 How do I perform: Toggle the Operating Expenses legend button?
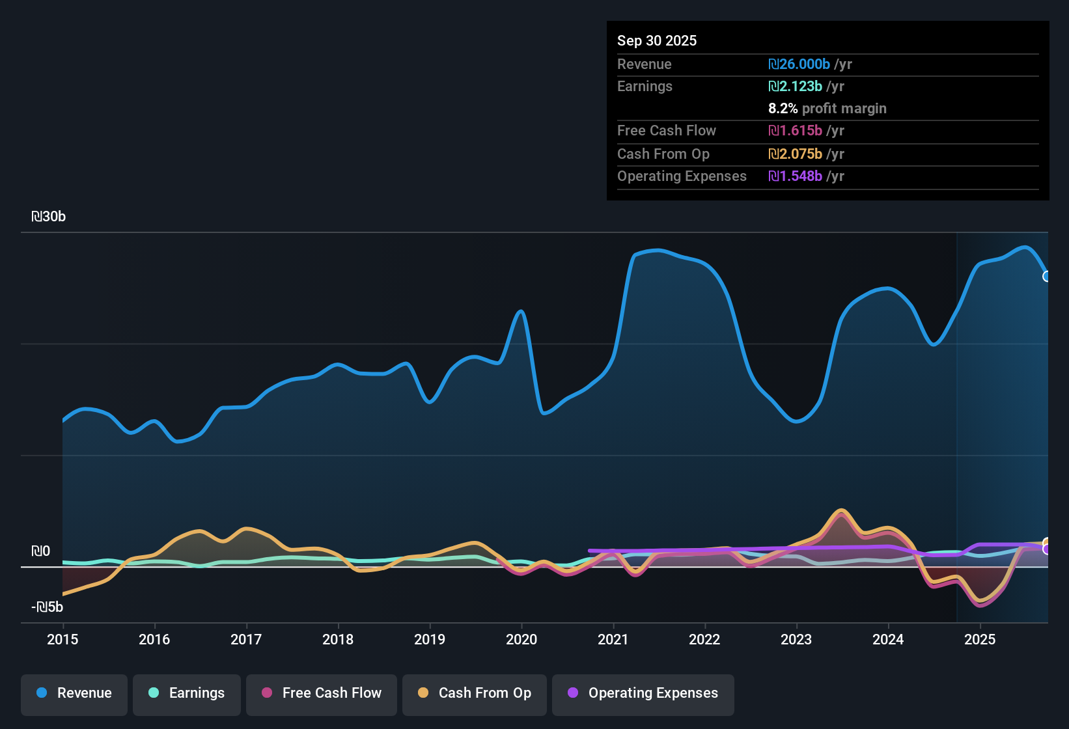click(x=643, y=693)
